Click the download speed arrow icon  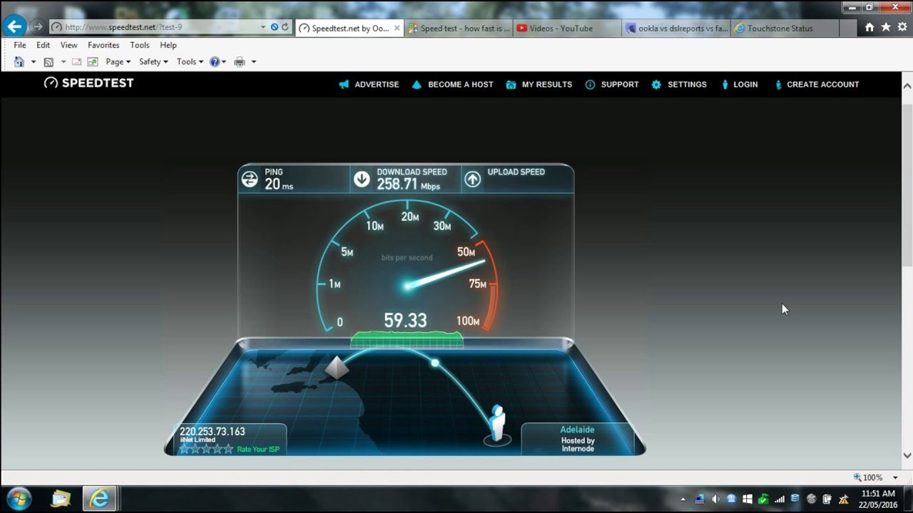point(362,179)
